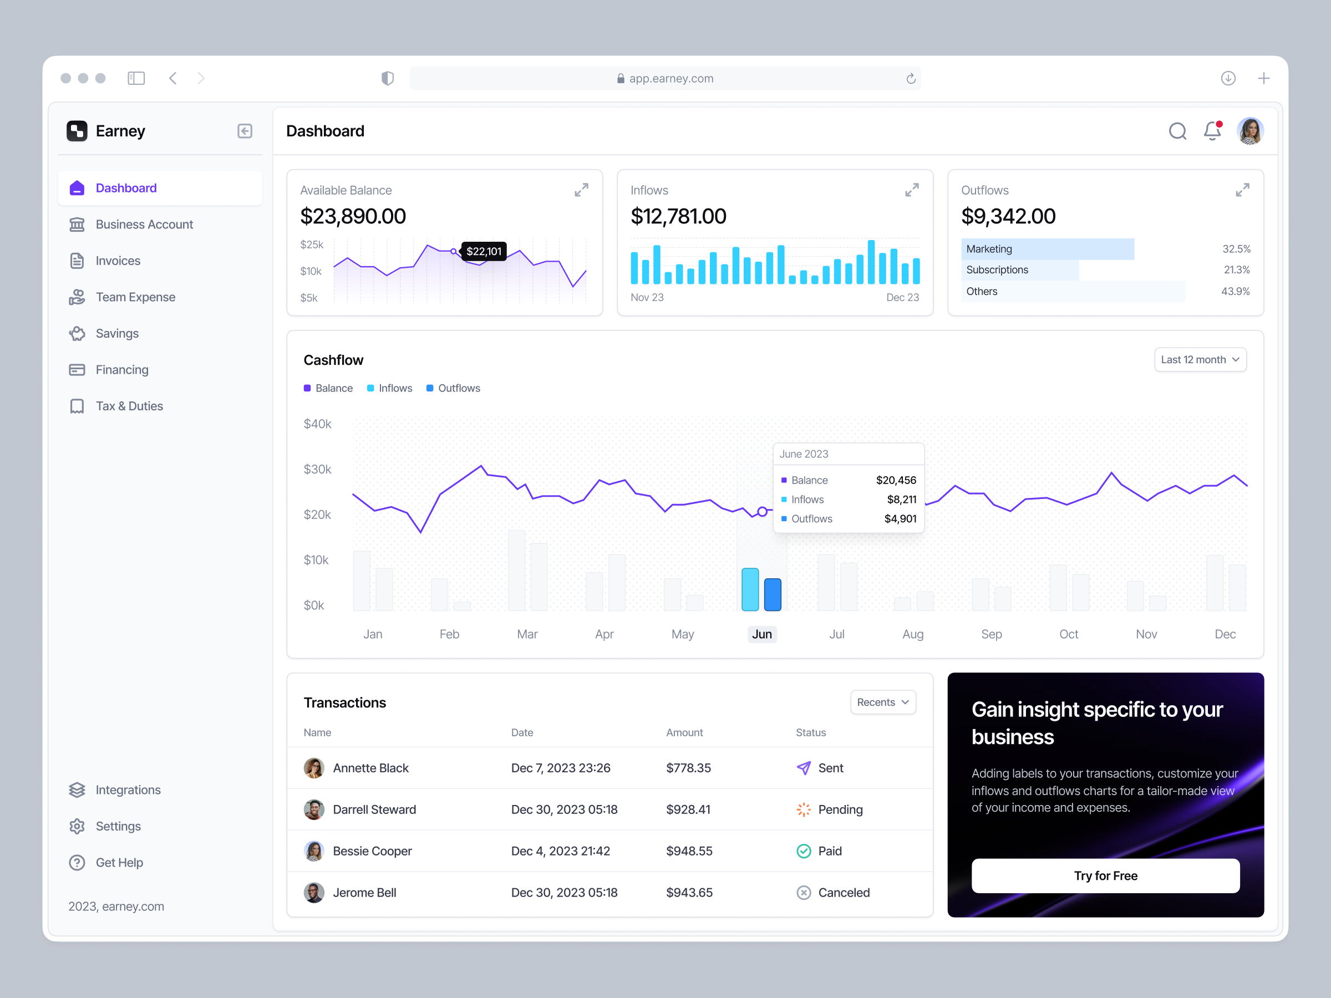Open the Savings section
This screenshot has height=998, width=1331.
[x=116, y=333]
